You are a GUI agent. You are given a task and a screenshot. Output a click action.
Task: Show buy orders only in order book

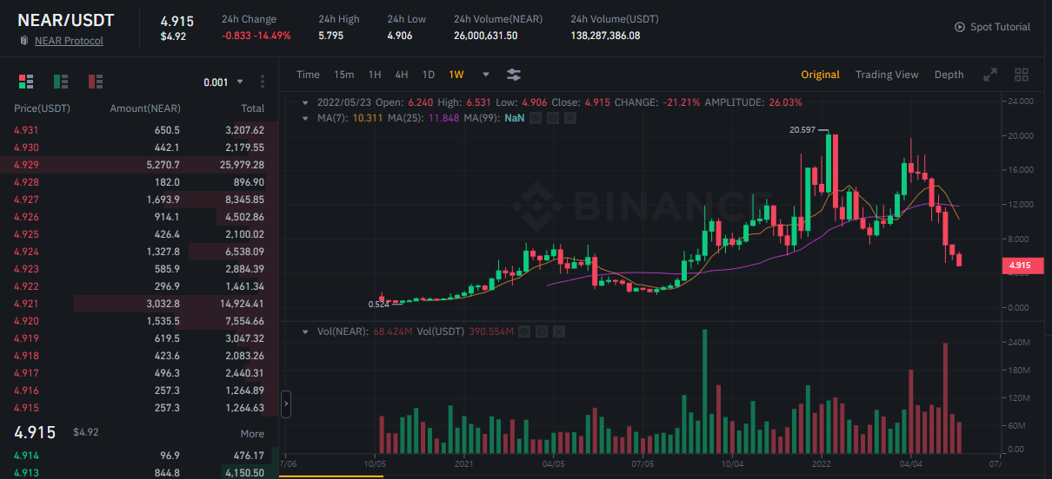click(x=61, y=82)
